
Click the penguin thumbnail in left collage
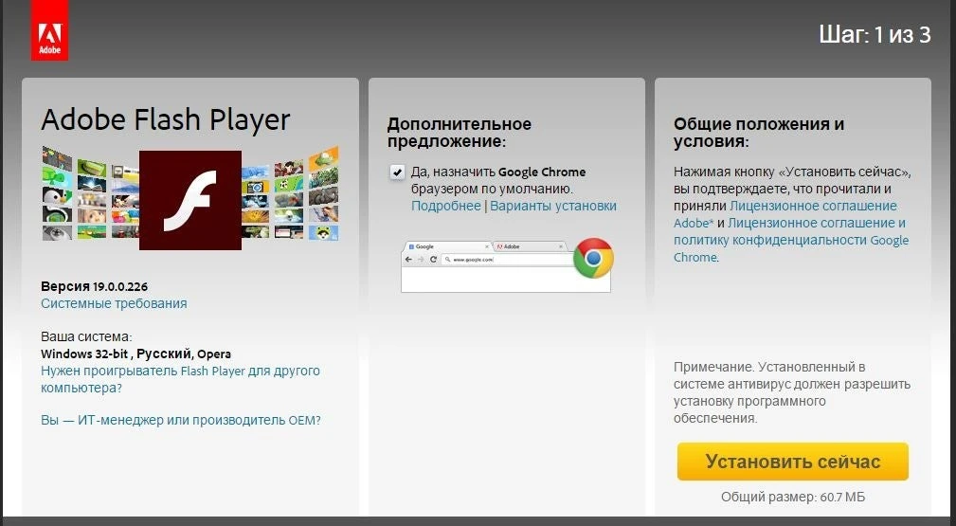click(56, 196)
